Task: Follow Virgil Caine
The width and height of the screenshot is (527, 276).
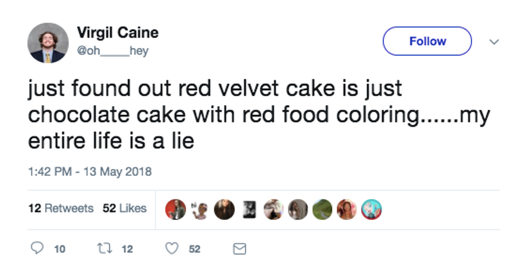Action: point(427,41)
